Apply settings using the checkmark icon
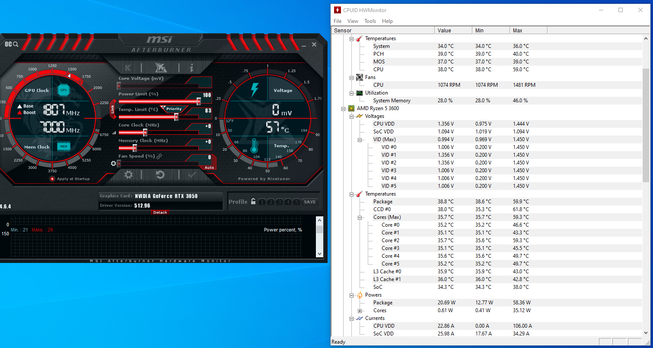Screen dimensions: 653x348 pos(192,175)
